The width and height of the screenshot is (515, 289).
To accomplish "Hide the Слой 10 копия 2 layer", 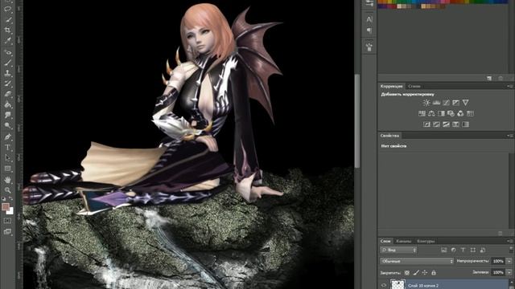I will coord(384,286).
